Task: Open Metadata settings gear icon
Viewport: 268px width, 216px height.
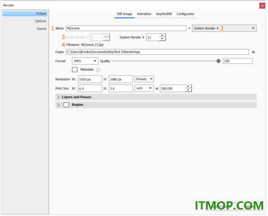Action: tap(98, 70)
